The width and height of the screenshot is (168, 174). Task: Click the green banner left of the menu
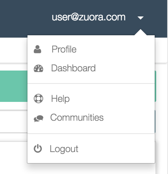(14, 86)
